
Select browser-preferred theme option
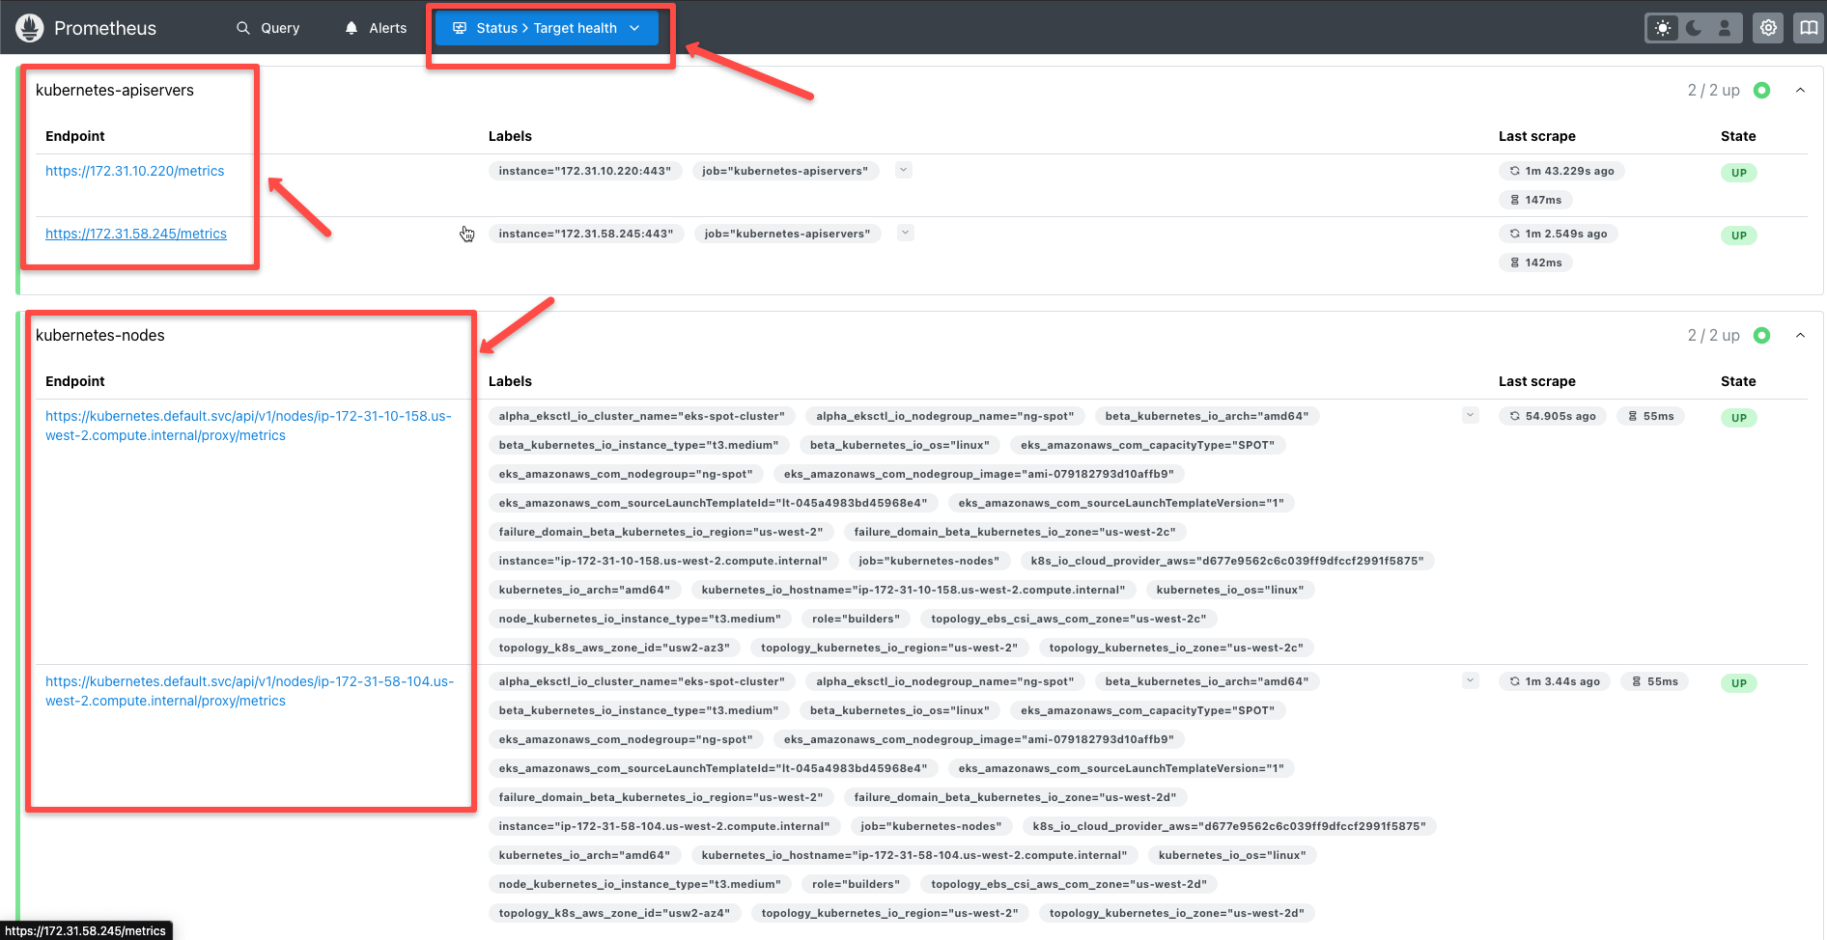click(1725, 28)
